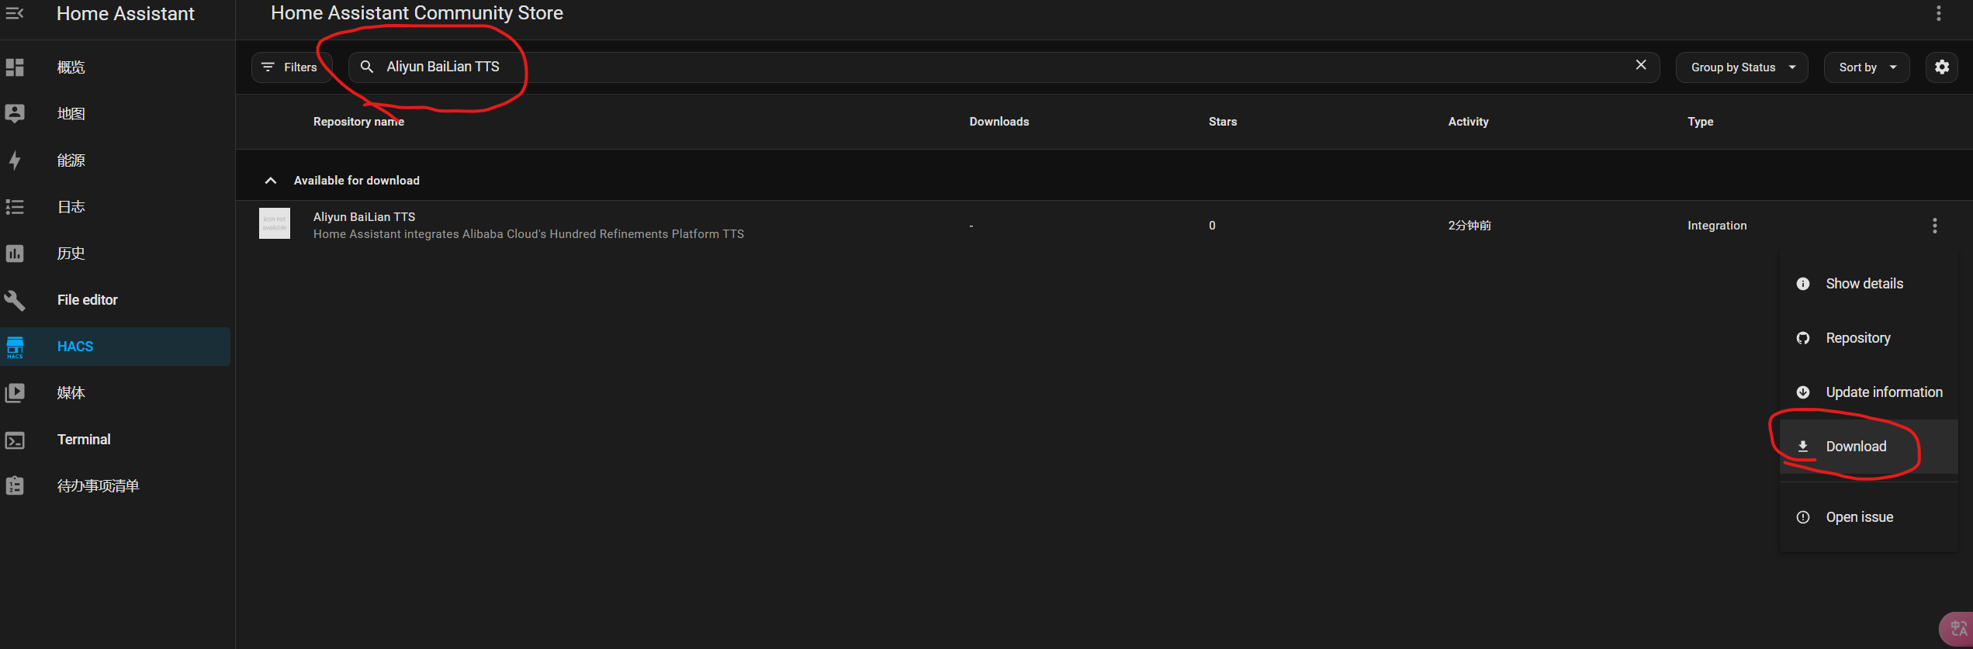This screenshot has width=1973, height=649.
Task: Click the Aliyun BaiLian TTS repository name
Action: (x=364, y=217)
